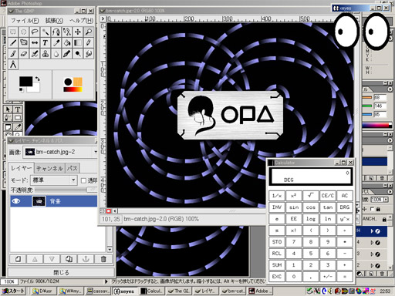The height and width of the screenshot is (296, 395).
Task: Click the delete layer trash icon
Action: (x=103, y=259)
